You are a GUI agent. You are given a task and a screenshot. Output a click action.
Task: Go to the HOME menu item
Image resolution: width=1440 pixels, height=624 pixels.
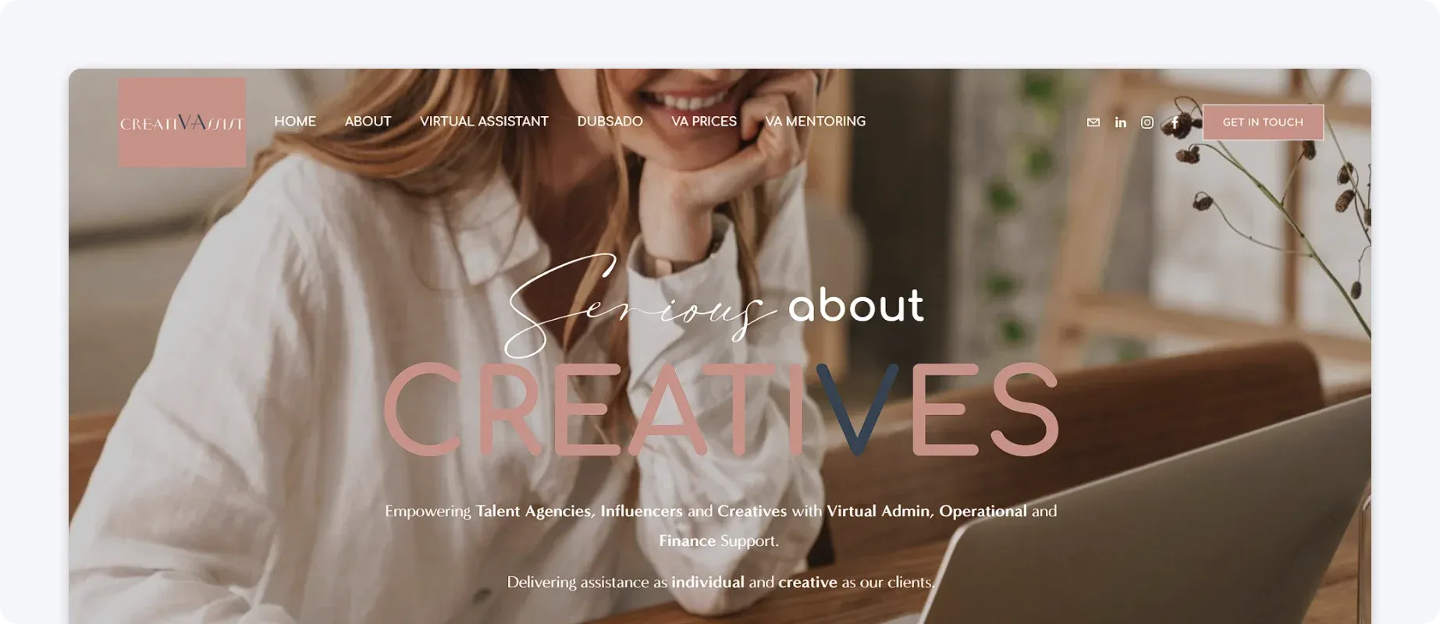(x=295, y=121)
